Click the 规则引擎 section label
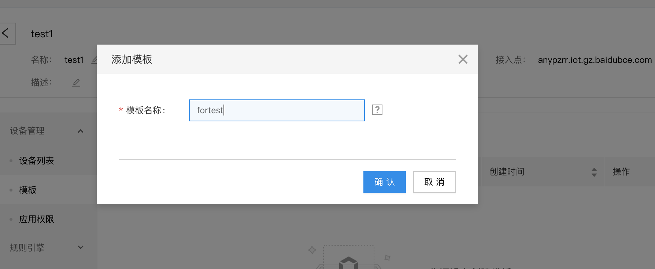The height and width of the screenshot is (269, 655). click(27, 247)
